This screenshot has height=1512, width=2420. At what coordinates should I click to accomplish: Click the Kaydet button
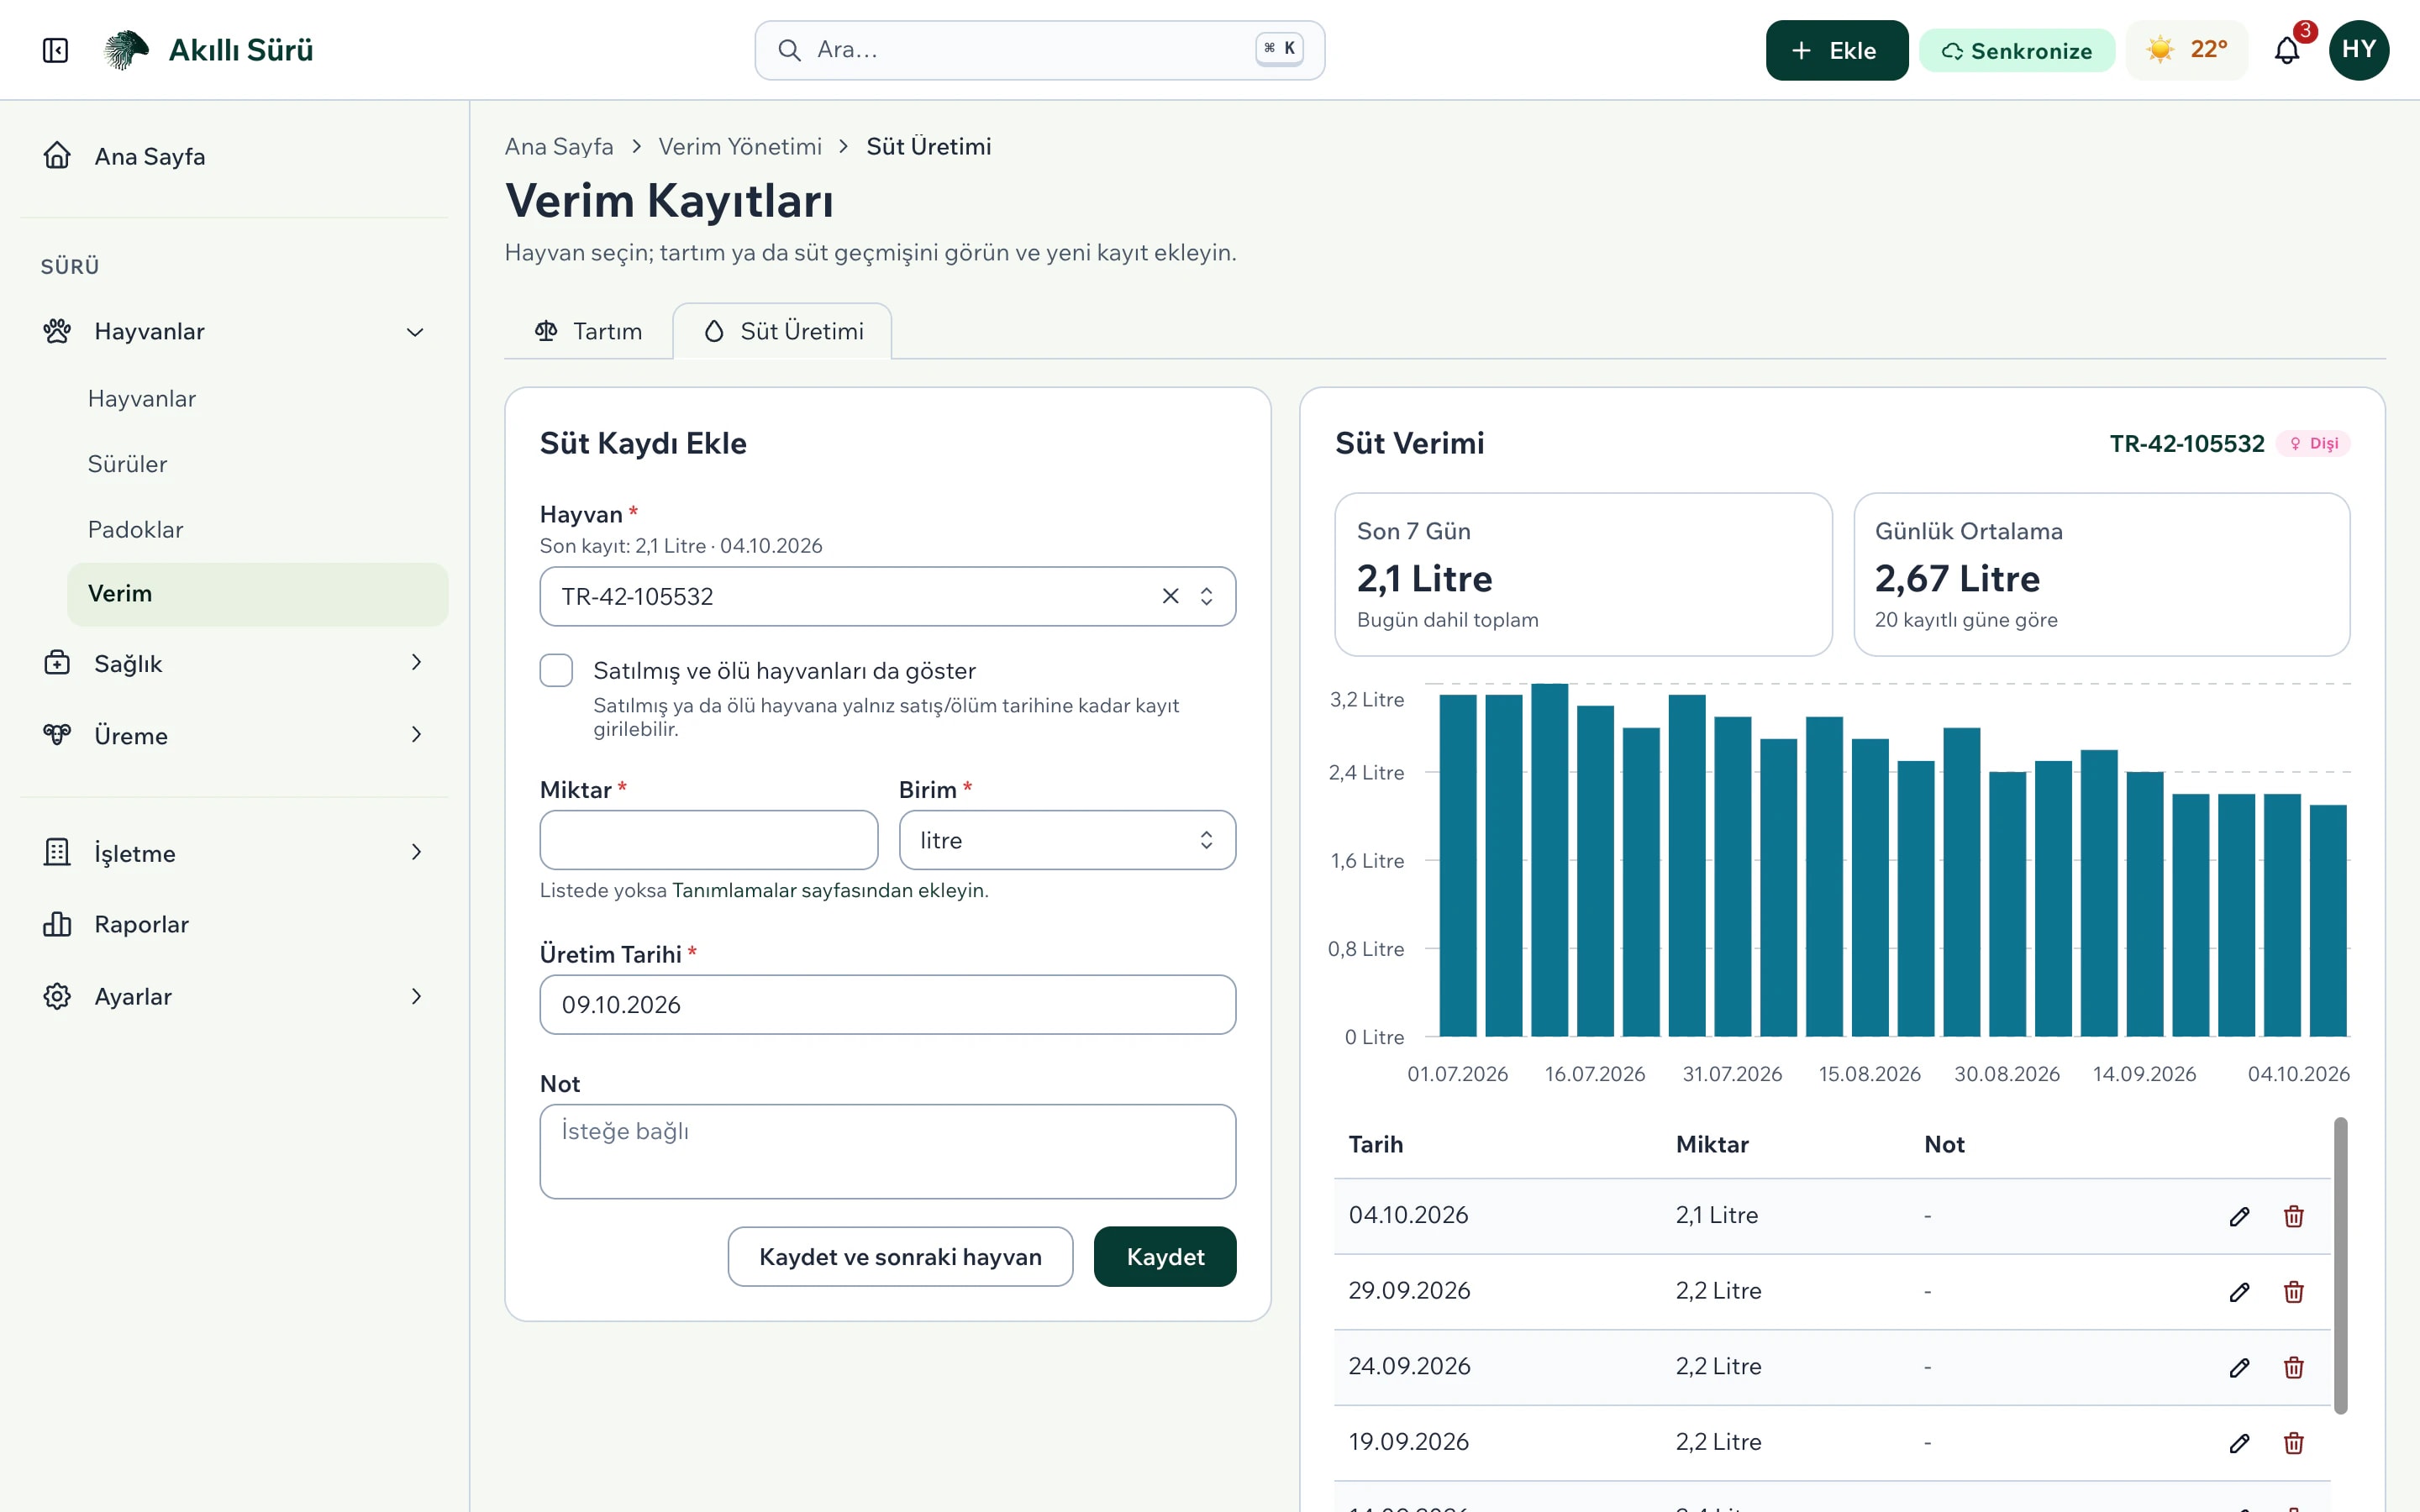tap(1165, 1256)
